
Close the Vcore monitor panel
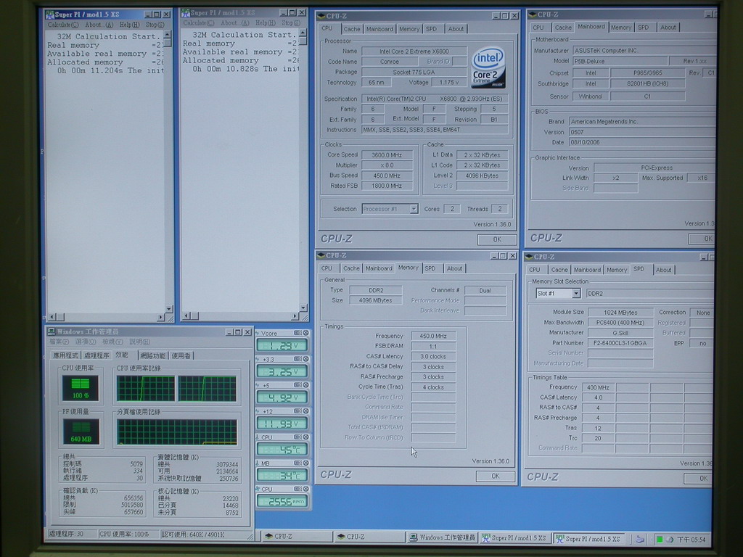305,333
